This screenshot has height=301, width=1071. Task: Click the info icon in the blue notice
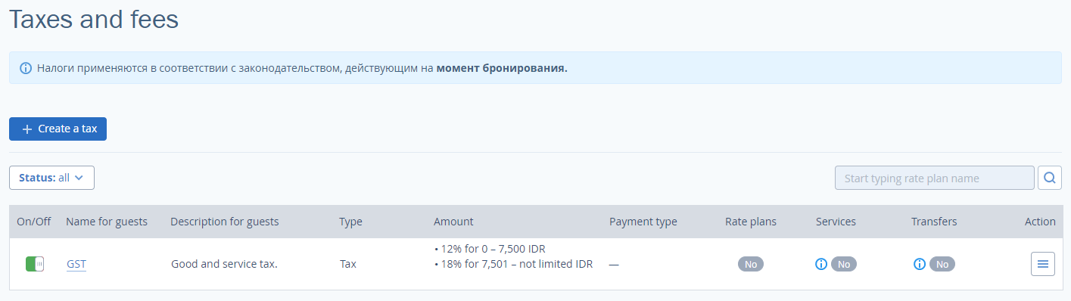click(x=25, y=68)
